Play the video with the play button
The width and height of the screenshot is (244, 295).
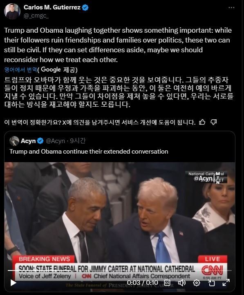13,283
